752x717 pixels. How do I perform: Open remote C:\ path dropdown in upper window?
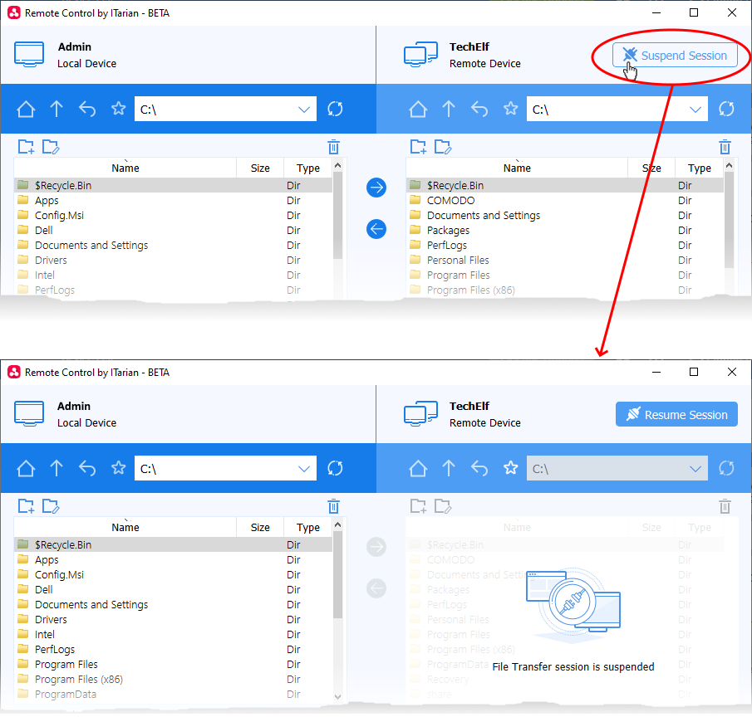pos(696,109)
